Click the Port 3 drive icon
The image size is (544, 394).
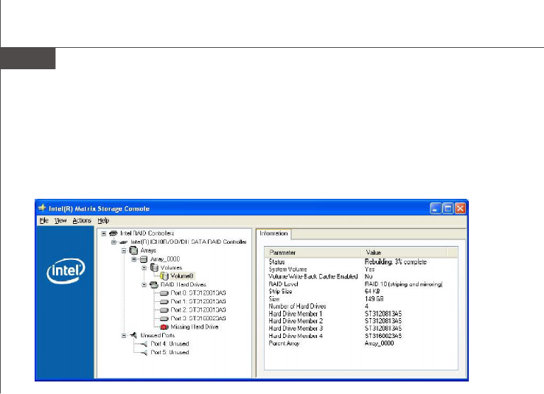[x=164, y=318]
